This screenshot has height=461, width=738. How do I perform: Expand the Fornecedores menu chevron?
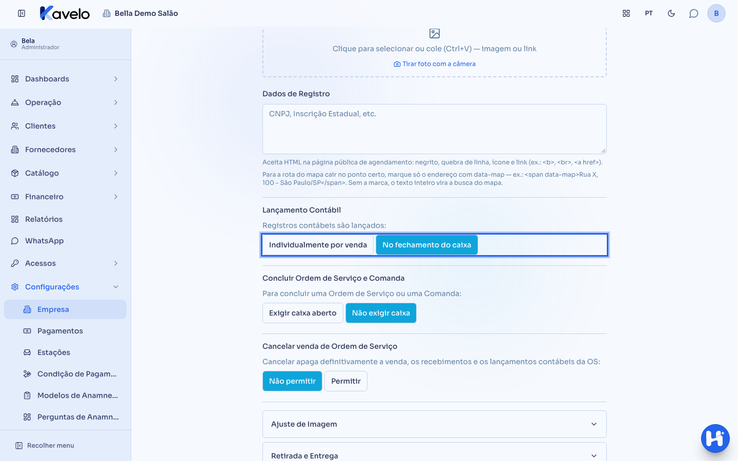pyautogui.click(x=116, y=150)
